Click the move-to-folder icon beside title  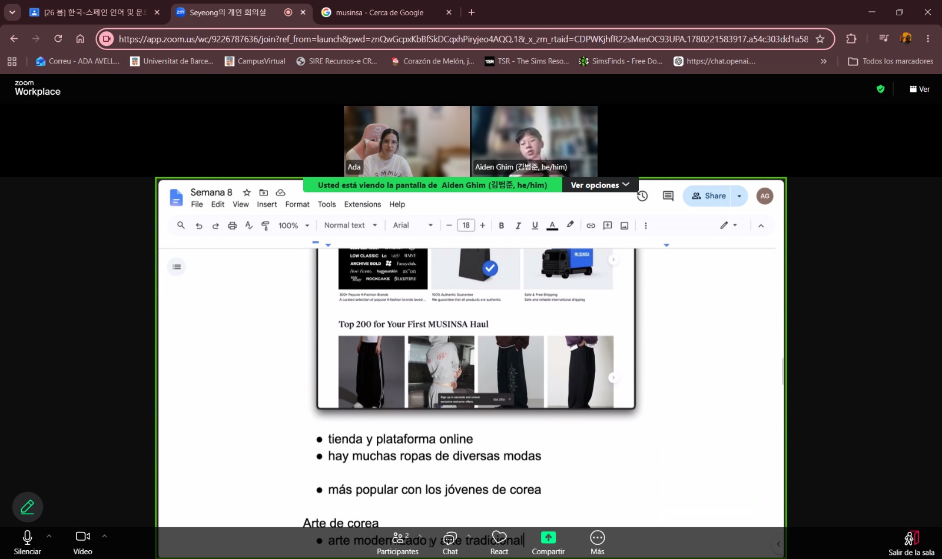click(x=264, y=192)
